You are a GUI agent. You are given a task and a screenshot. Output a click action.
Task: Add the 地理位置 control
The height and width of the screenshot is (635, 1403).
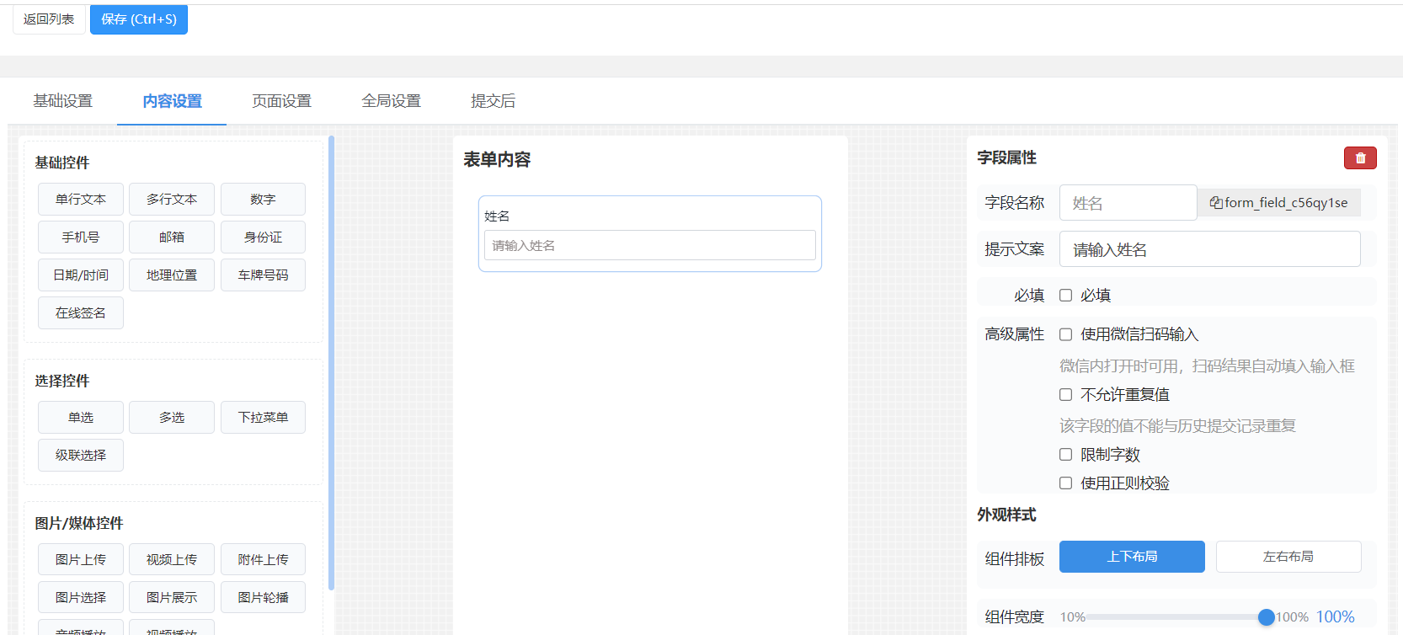(172, 275)
